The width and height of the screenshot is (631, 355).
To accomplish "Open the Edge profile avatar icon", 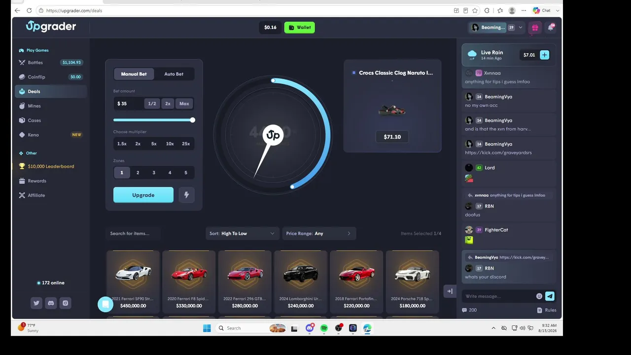I will point(512,10).
